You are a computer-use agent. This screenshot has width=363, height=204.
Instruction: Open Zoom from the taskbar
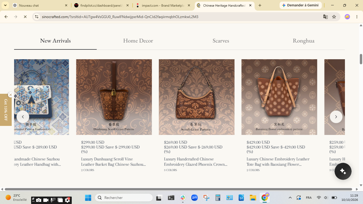point(195,198)
